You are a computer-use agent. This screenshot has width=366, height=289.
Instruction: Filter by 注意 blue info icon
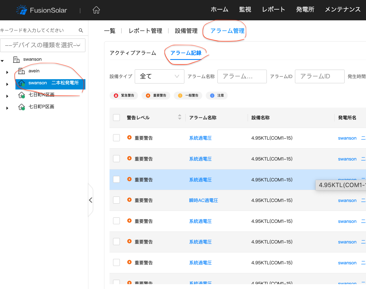(x=212, y=95)
